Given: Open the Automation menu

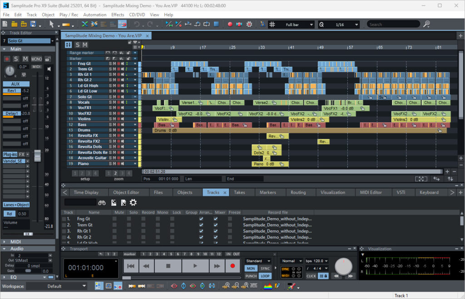Looking at the screenshot, I should tap(94, 15).
